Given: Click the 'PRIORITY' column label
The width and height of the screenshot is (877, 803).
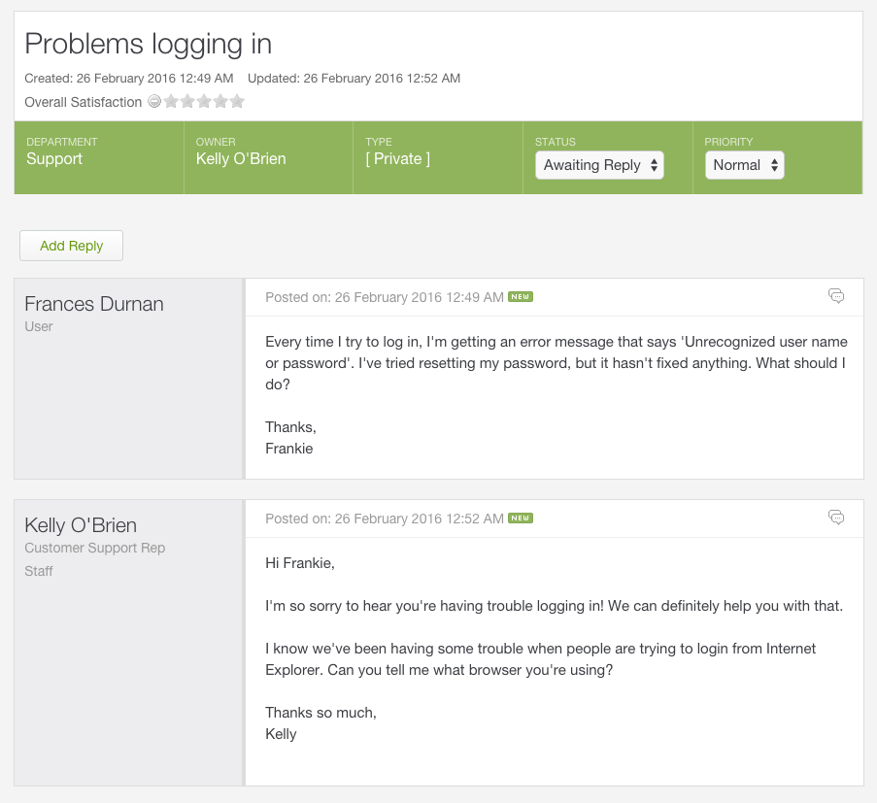Looking at the screenshot, I should [728, 142].
